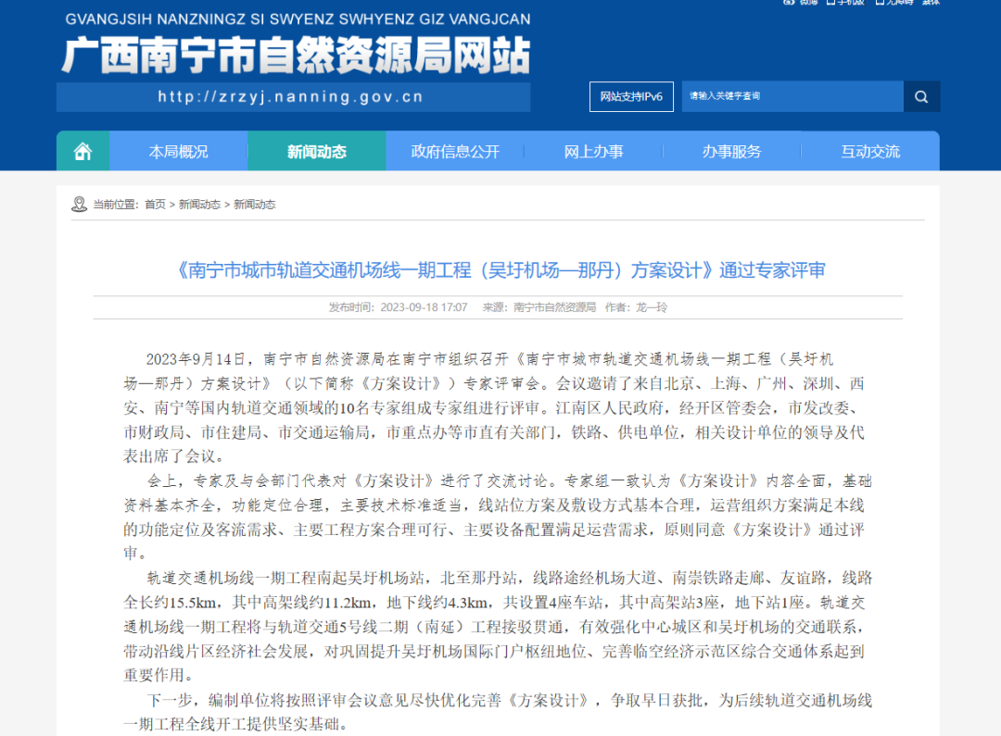Select the 新闻动态 navigation tab
Image resolution: width=1001 pixels, height=736 pixels.
[316, 149]
